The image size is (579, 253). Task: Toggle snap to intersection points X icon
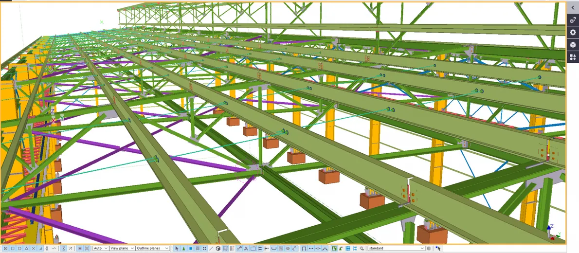click(33, 248)
